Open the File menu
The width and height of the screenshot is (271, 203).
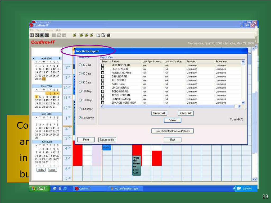[x=32, y=30]
